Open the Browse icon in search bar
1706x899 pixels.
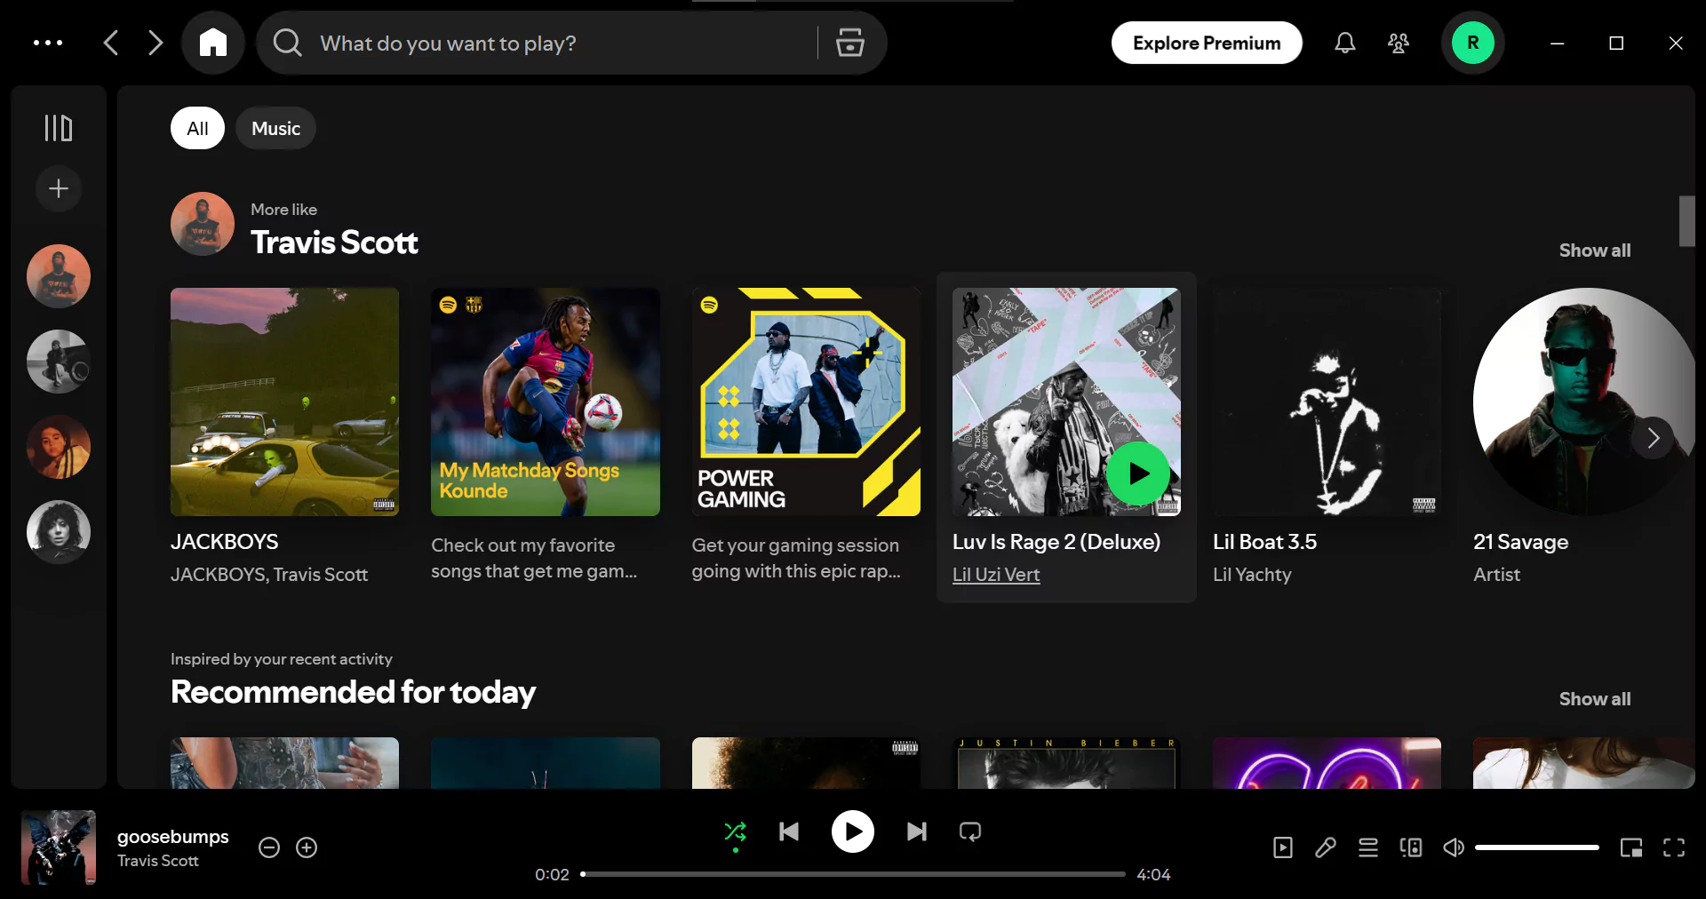[850, 43]
